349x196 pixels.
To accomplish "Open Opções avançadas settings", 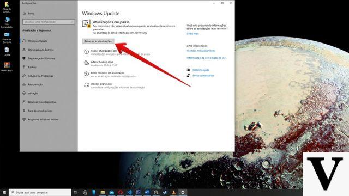I will (114, 85).
